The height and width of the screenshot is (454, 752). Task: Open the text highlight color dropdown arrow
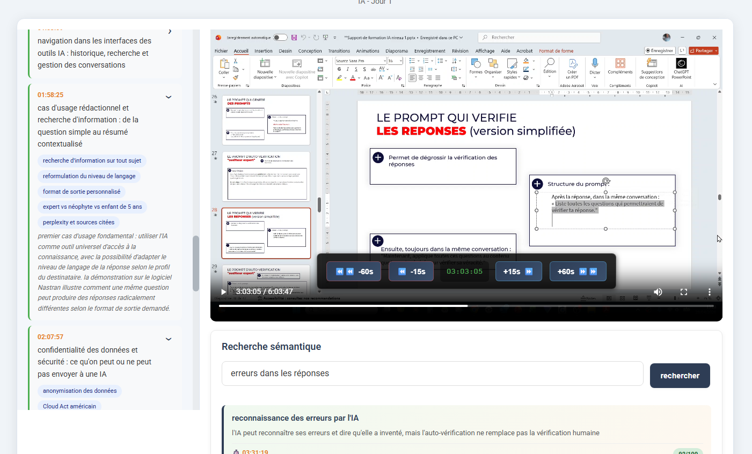[x=345, y=78]
